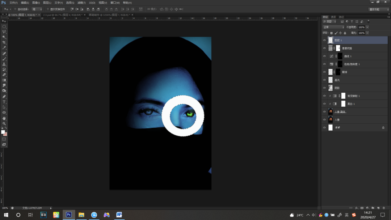Select the Hand tool
The height and width of the screenshot is (220, 391).
4,118
